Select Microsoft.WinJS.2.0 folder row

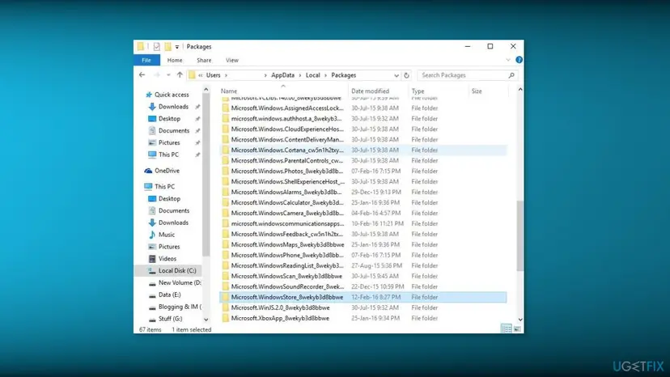coord(363,307)
